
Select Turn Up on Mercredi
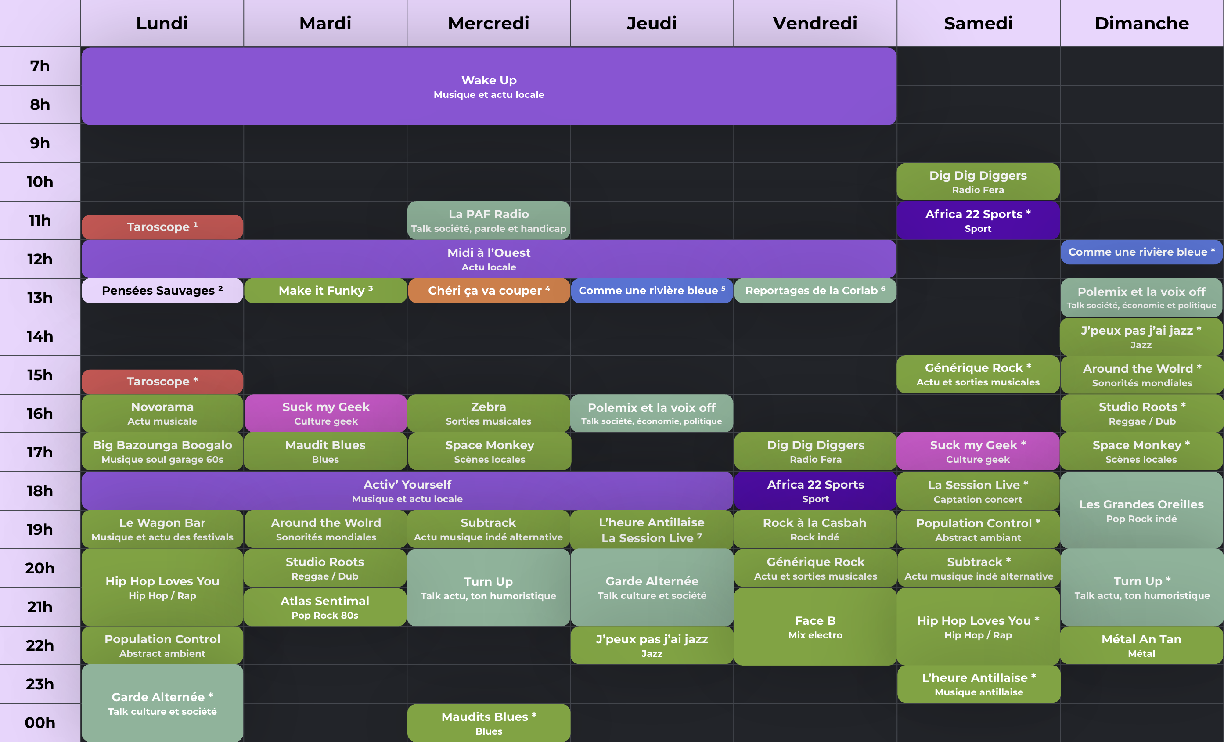pyautogui.click(x=488, y=587)
